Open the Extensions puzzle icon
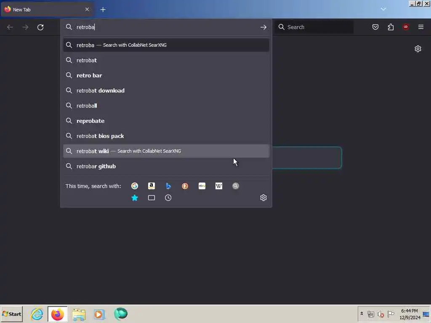This screenshot has width=431, height=323. pyautogui.click(x=391, y=27)
